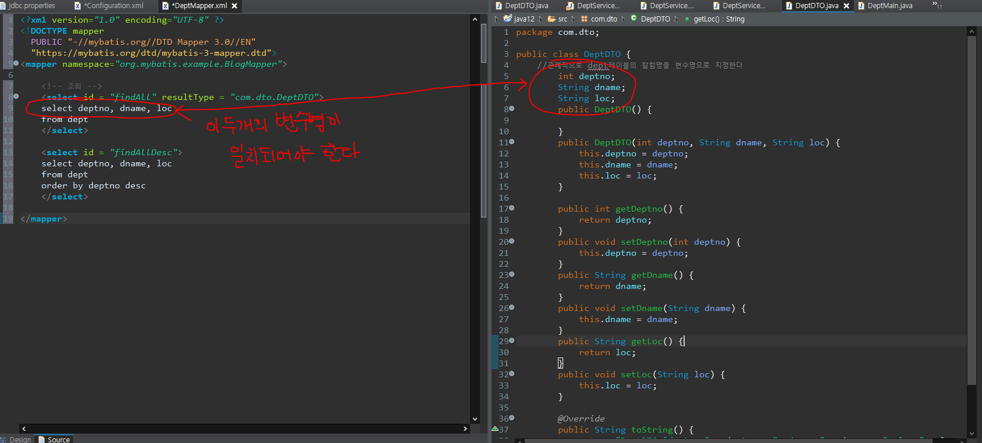Click the getLoc() method breadcrumb icon
982x443 pixels.
tap(687, 19)
